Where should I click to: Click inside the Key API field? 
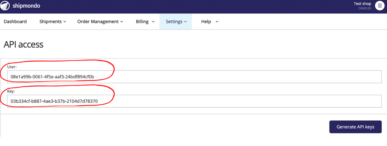195,101
